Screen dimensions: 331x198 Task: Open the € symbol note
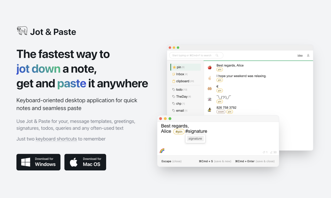pyautogui.click(x=218, y=86)
